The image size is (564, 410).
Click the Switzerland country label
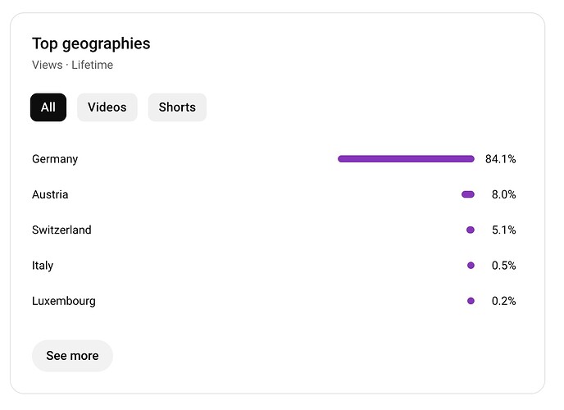coord(61,230)
